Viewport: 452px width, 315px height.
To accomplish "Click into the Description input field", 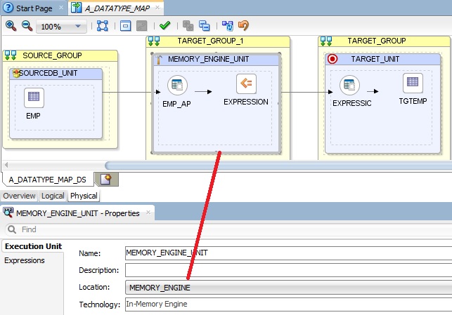I will [x=288, y=270].
